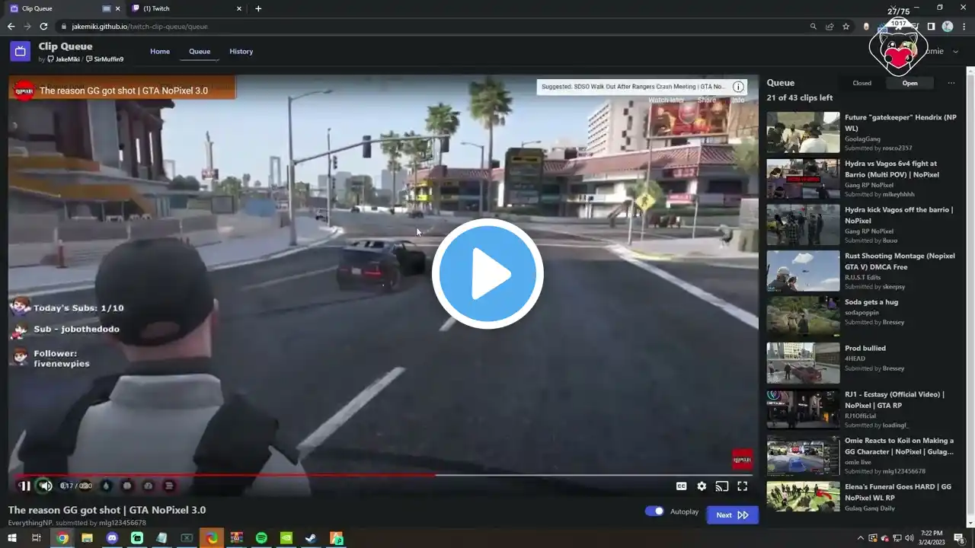
Task: Turn on closed captions in the player
Action: coord(682,486)
